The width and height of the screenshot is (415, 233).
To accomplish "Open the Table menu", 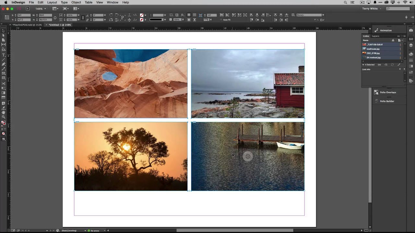I will pyautogui.click(x=89, y=2).
